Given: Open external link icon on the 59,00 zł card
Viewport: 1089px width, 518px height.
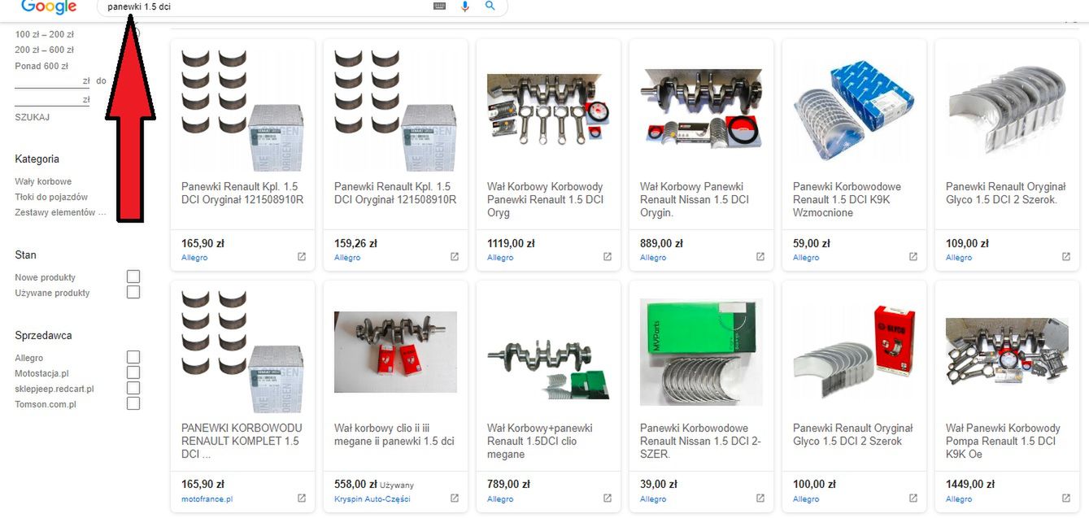Looking at the screenshot, I should click(913, 257).
